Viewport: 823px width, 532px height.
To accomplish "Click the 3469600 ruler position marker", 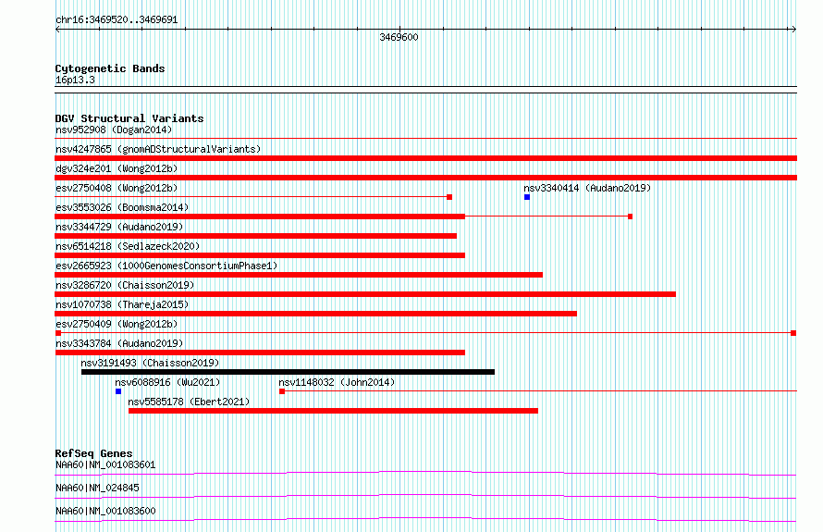I will coord(399,37).
